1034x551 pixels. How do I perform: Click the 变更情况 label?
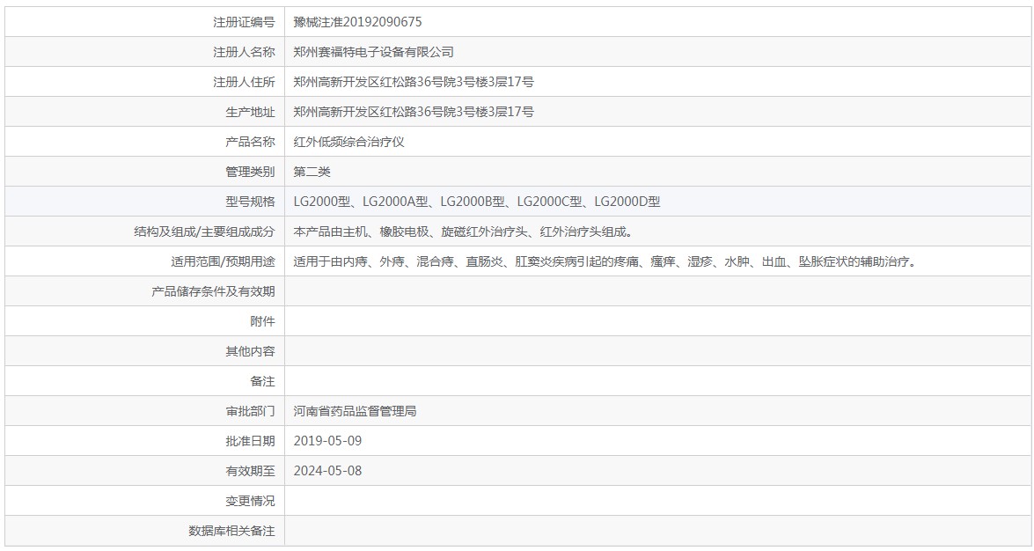(250, 501)
